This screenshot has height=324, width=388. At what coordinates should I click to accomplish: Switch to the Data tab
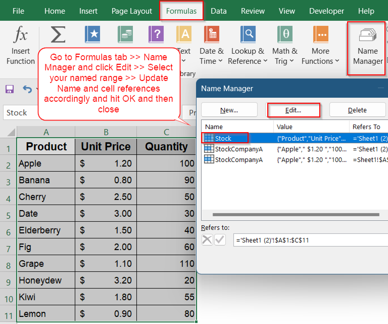click(219, 11)
